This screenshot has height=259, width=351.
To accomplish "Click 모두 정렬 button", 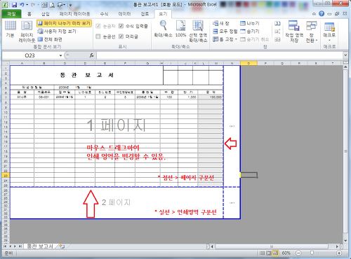I will click(x=225, y=31).
